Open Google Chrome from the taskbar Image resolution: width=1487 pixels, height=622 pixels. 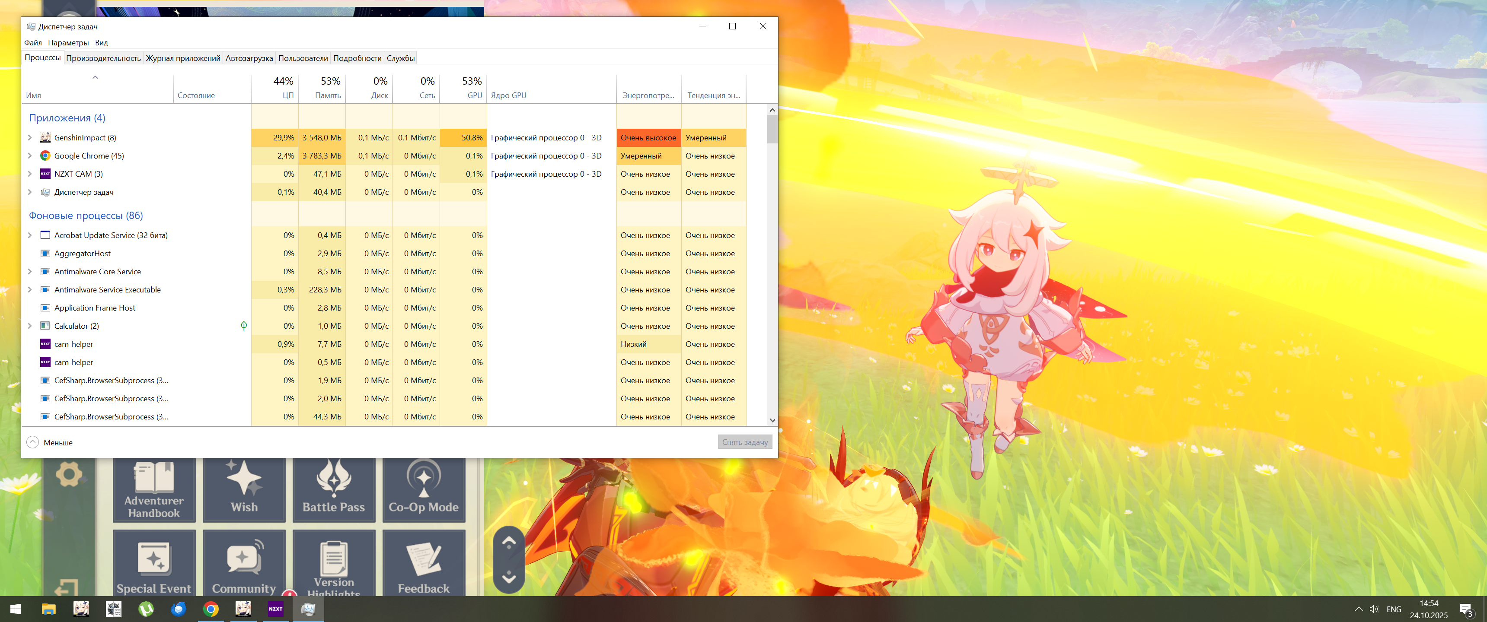point(211,609)
